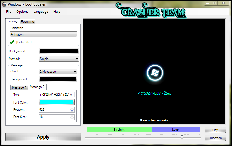Increase Position with the up arrow
The width and height of the screenshot is (232, 146).
pyautogui.click(x=72, y=109)
